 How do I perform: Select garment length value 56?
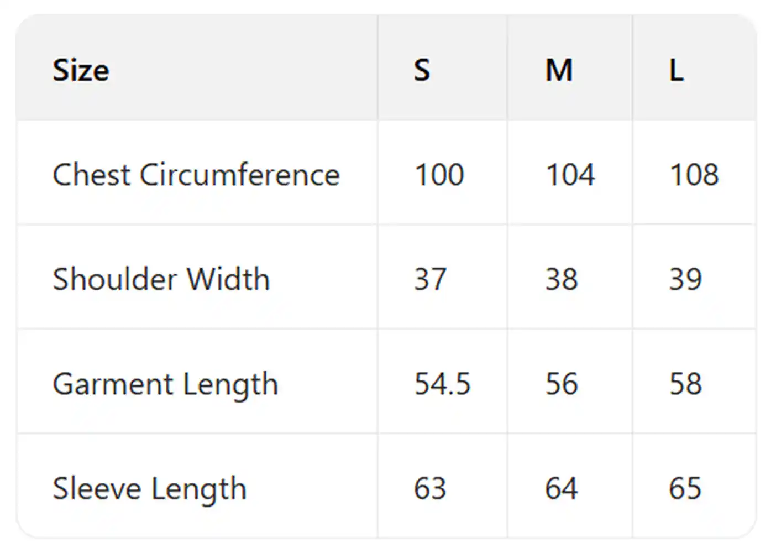[x=562, y=384]
